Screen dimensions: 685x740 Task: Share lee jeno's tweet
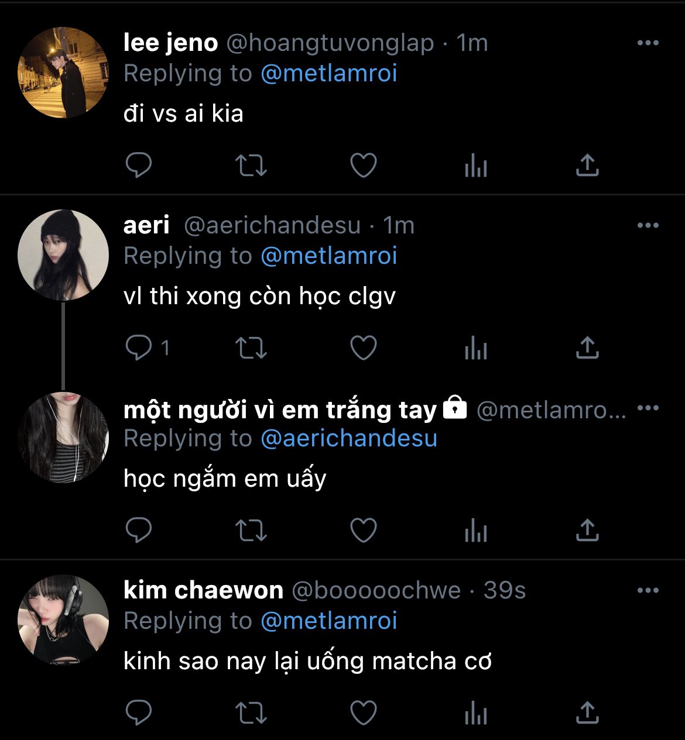point(587,166)
